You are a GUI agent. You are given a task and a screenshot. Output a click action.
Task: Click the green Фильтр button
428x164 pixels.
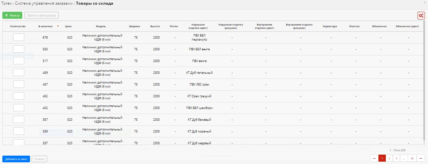tap(12, 15)
